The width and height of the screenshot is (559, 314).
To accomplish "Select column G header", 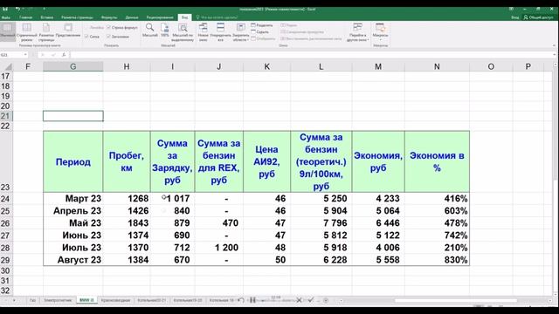I will [x=73, y=66].
